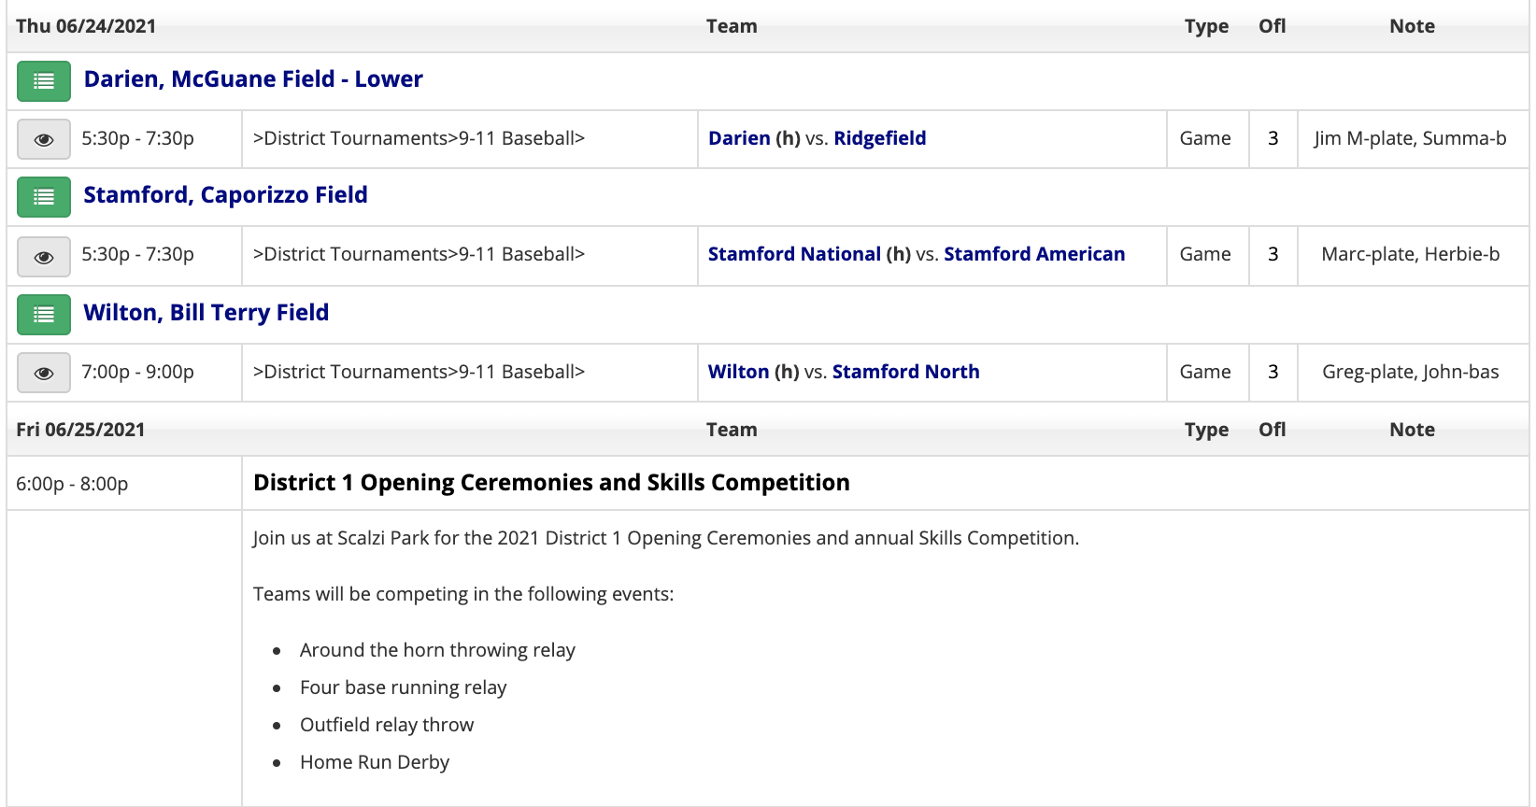Open the Stamford, Caporizzo Field link
Image resolution: width=1536 pixels, height=807 pixels.
[225, 195]
